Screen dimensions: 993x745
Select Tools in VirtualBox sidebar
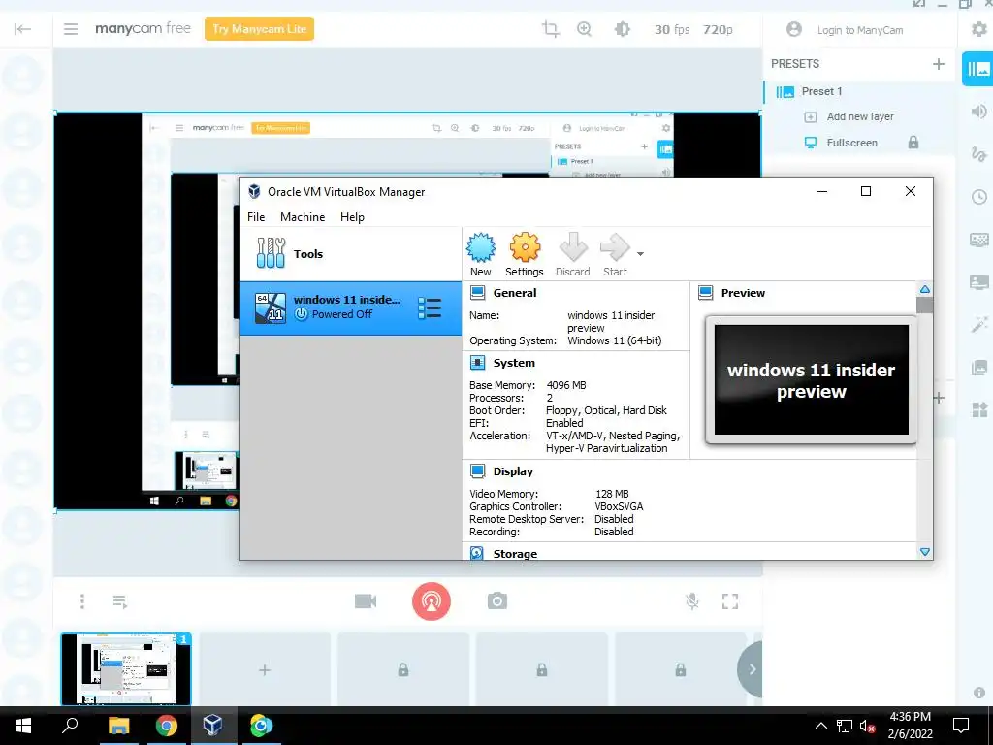tap(350, 253)
